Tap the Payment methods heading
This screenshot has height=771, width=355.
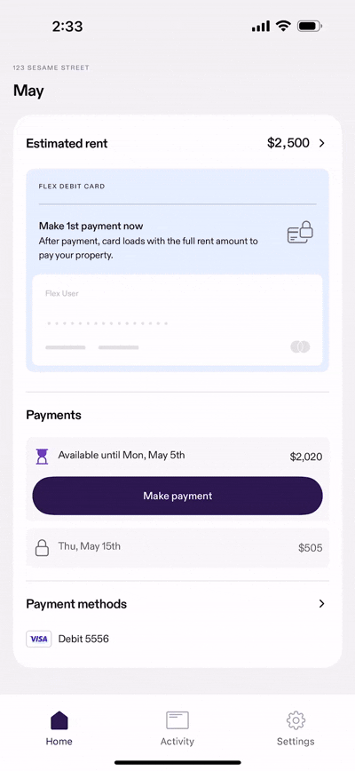tap(76, 604)
